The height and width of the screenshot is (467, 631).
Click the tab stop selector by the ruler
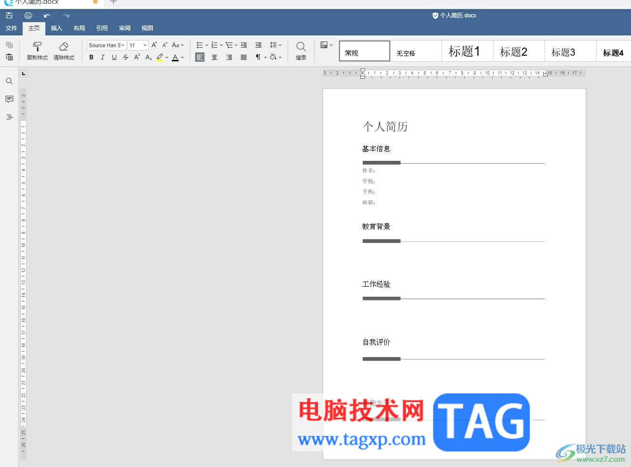(24, 74)
